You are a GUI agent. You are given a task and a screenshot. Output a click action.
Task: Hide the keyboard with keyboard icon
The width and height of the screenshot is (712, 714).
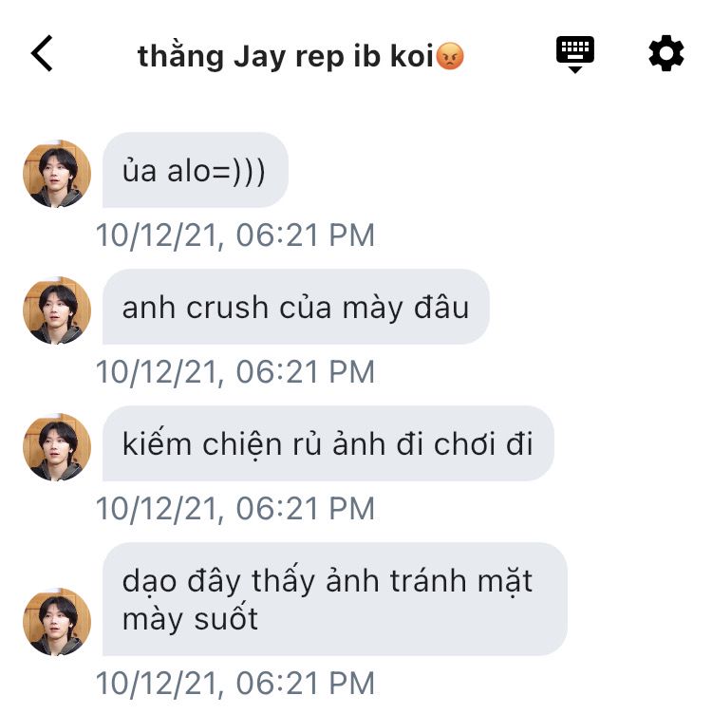click(x=575, y=54)
